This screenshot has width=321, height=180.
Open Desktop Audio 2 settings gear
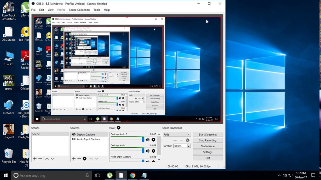coord(153,140)
